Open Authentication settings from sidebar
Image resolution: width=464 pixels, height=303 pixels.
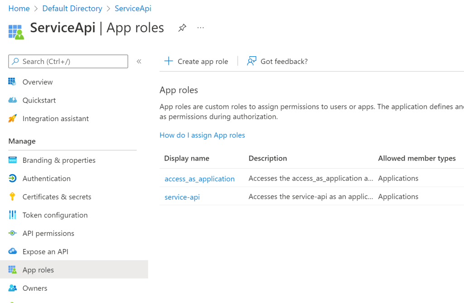click(47, 178)
